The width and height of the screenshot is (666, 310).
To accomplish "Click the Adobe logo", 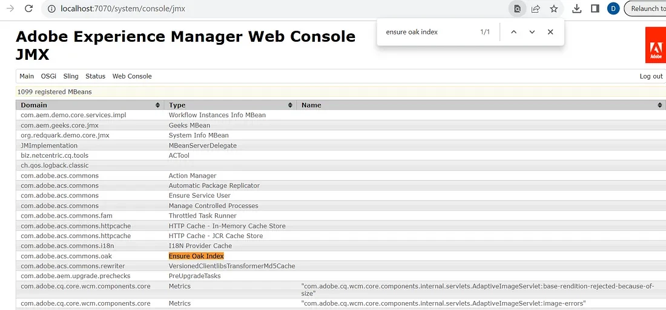I will tap(655, 45).
